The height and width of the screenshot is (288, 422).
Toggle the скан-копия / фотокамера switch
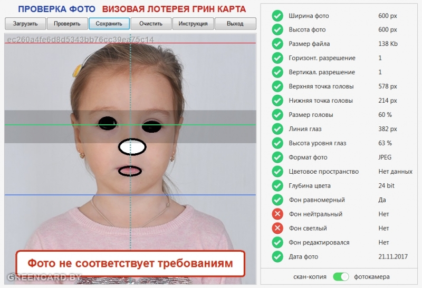coord(341,277)
